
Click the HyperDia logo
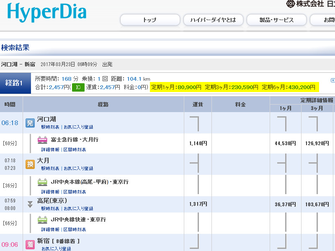click(47, 13)
